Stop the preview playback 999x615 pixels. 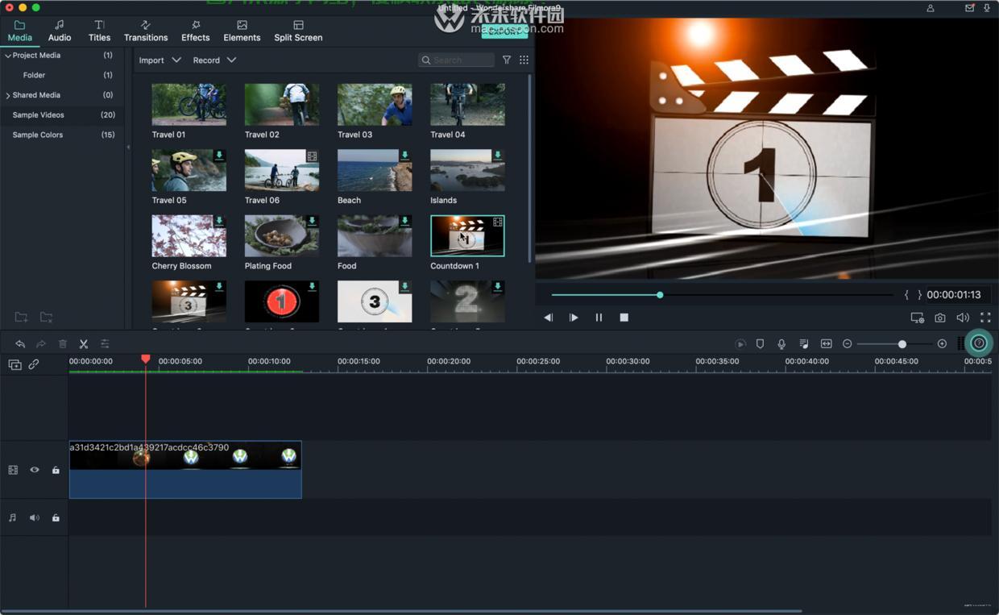click(x=624, y=318)
